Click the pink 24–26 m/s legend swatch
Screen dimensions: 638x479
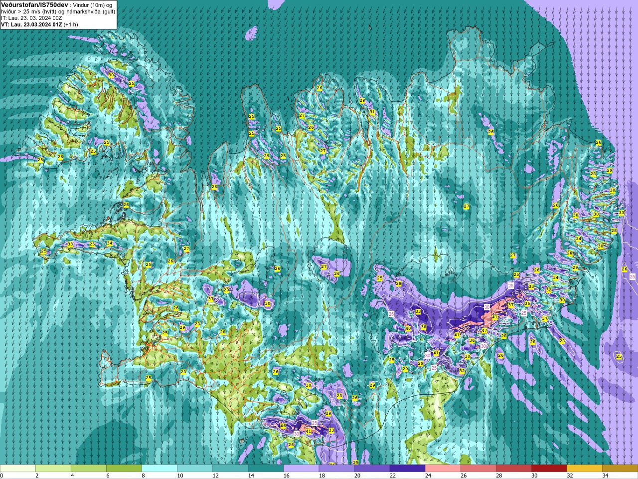tap(443, 469)
